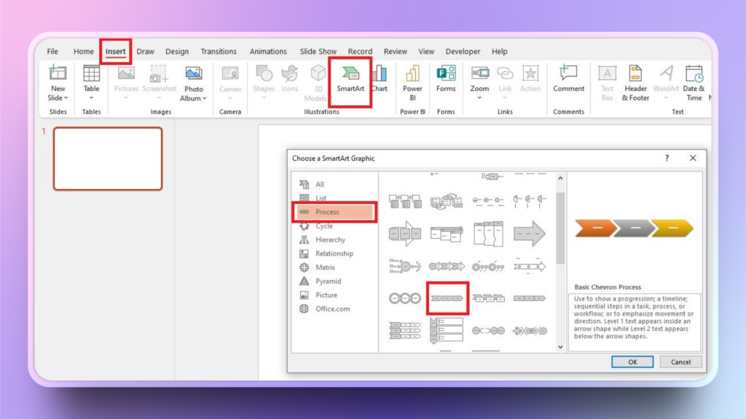The height and width of the screenshot is (419, 746).
Task: Open the Transitions ribbon tab
Action: (219, 52)
